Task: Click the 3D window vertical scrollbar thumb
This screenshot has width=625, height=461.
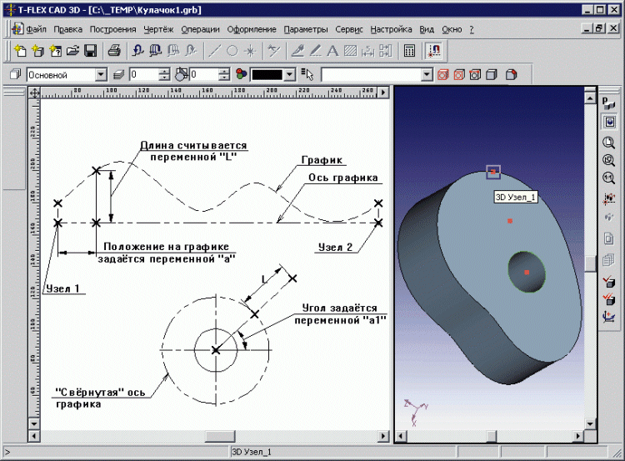Action: [590, 263]
